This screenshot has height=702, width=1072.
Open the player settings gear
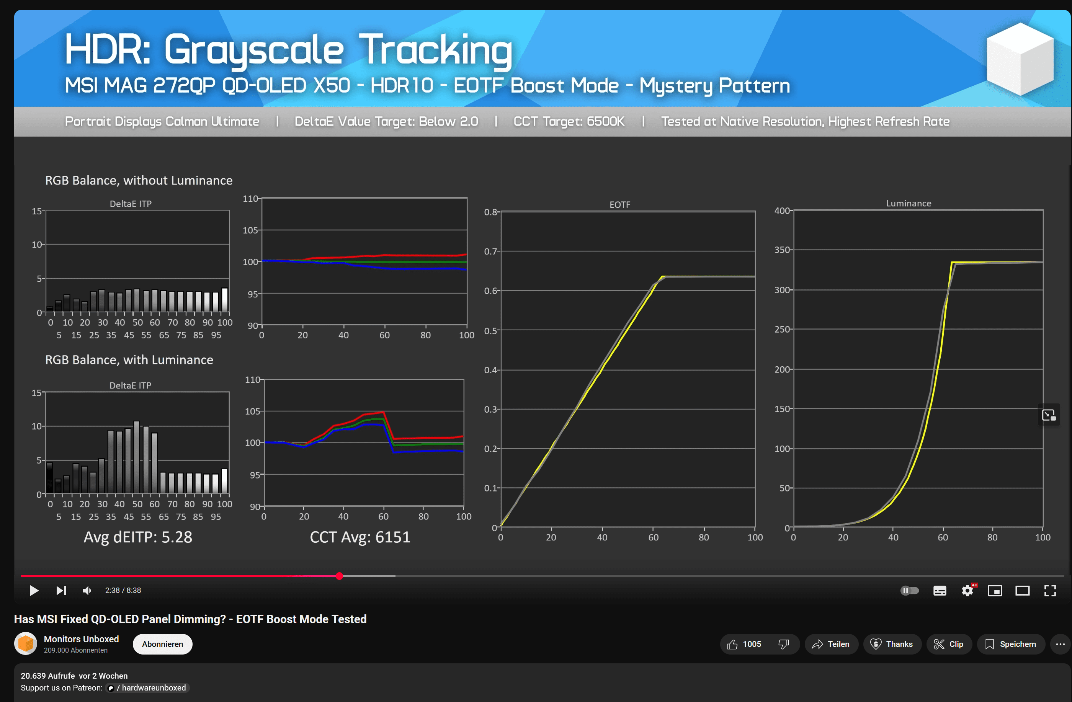point(967,590)
